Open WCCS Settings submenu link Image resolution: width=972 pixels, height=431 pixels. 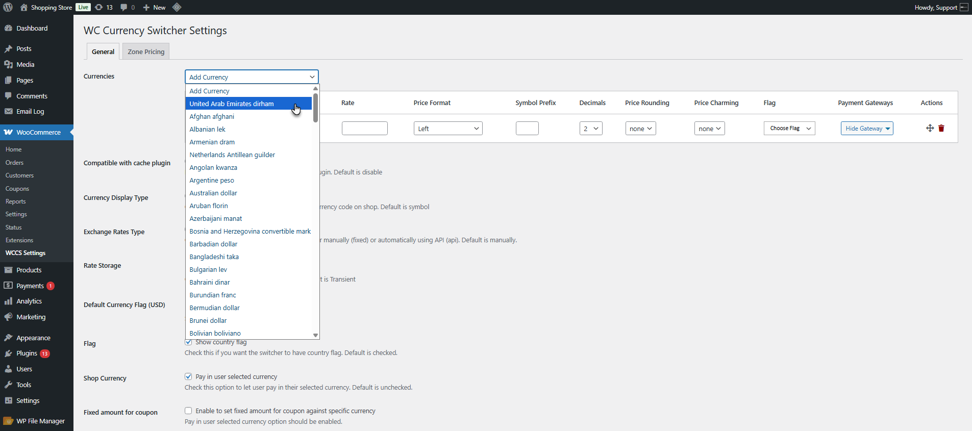26,253
